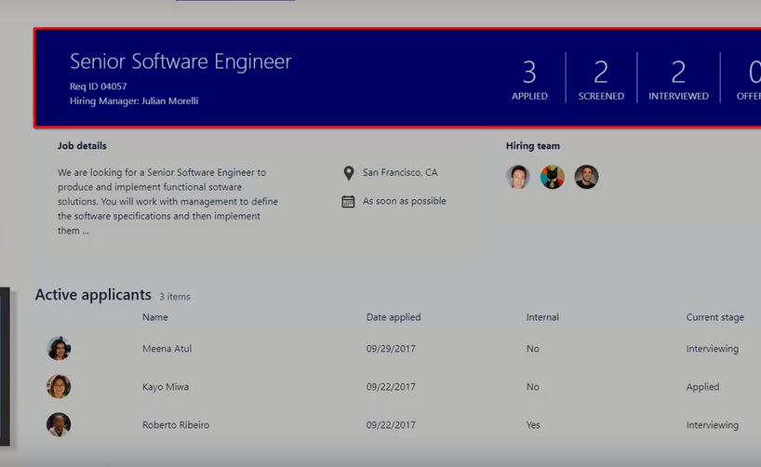Viewport: 761px width, 467px height.
Task: Click the Senior Software Engineer job title
Action: tap(180, 61)
